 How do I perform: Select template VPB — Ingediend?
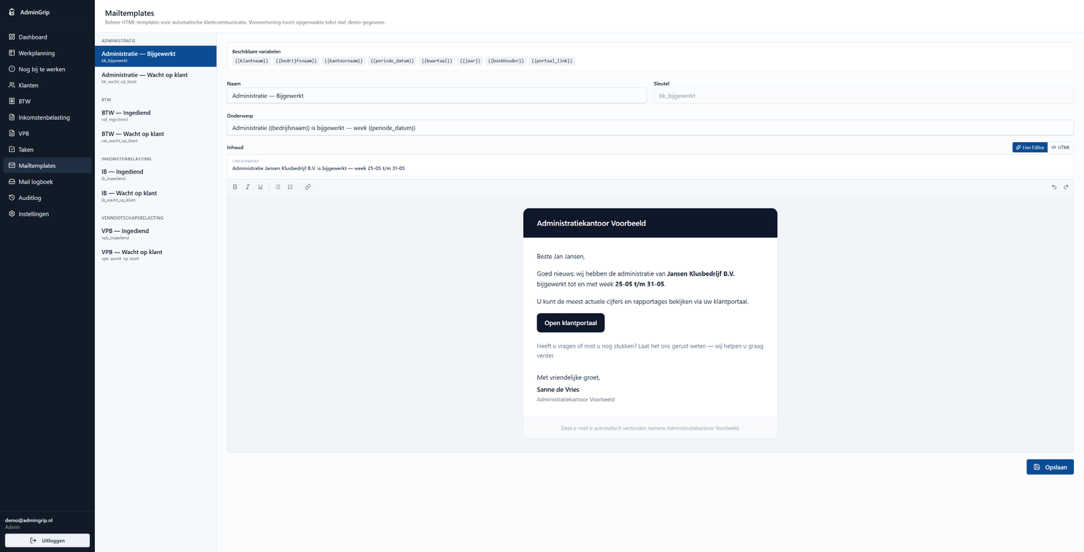pyautogui.click(x=156, y=234)
